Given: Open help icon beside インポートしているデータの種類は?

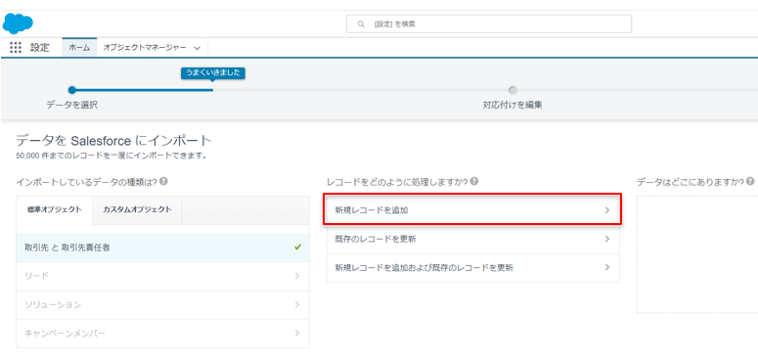Looking at the screenshot, I should (164, 182).
